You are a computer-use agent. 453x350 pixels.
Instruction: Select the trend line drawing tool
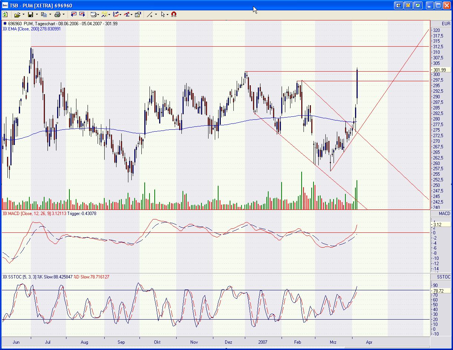tap(150, 14)
